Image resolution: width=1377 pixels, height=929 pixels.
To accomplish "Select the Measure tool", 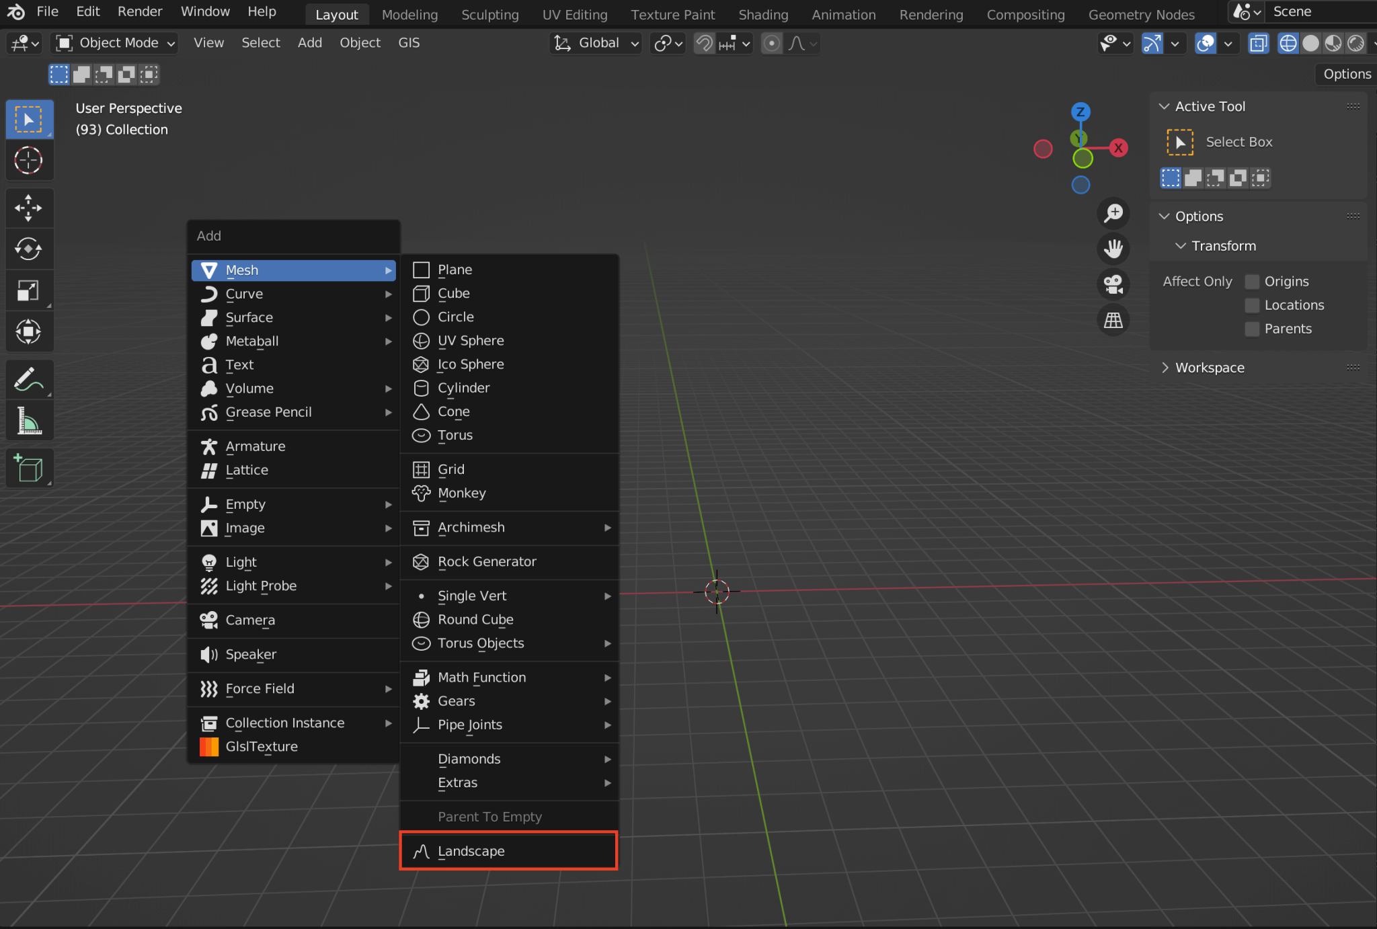I will 29,420.
